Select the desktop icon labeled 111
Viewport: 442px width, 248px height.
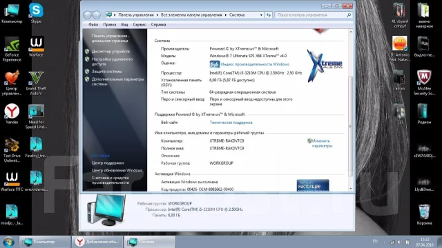[400, 114]
